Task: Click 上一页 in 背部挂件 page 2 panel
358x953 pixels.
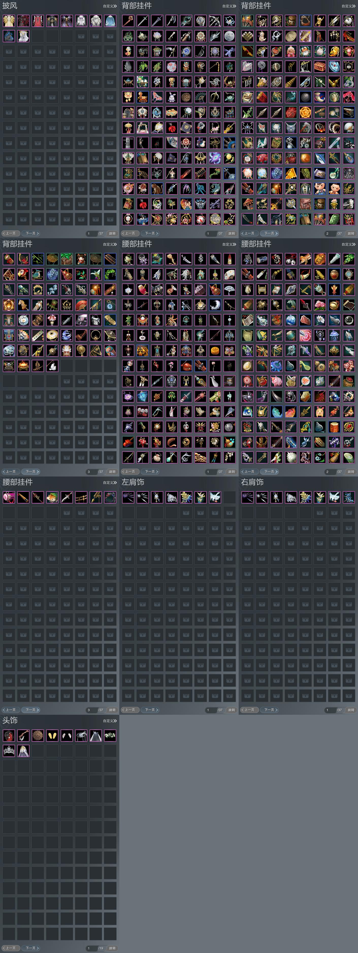Action: 249,233
